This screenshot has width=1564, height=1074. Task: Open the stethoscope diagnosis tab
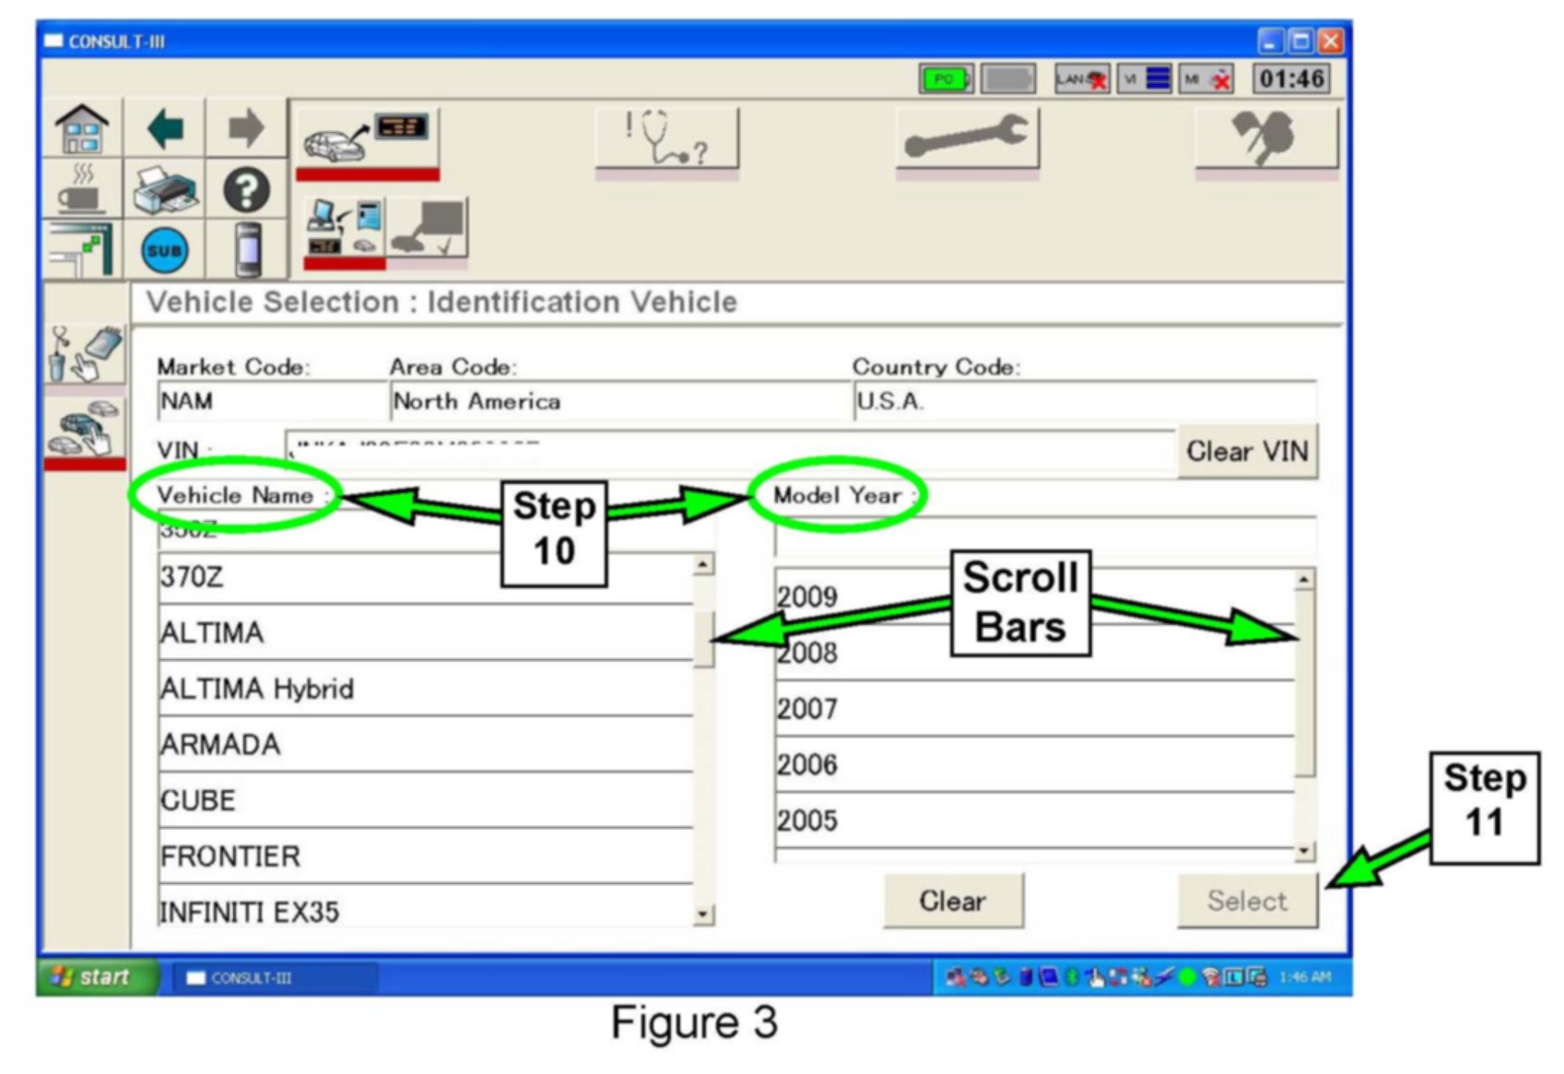666,139
